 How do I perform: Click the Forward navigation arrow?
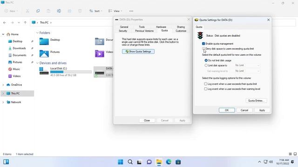point(12,23)
